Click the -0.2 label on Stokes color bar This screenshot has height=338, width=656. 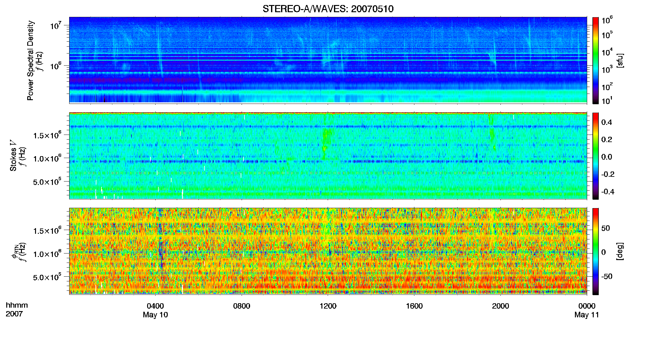[608, 174]
